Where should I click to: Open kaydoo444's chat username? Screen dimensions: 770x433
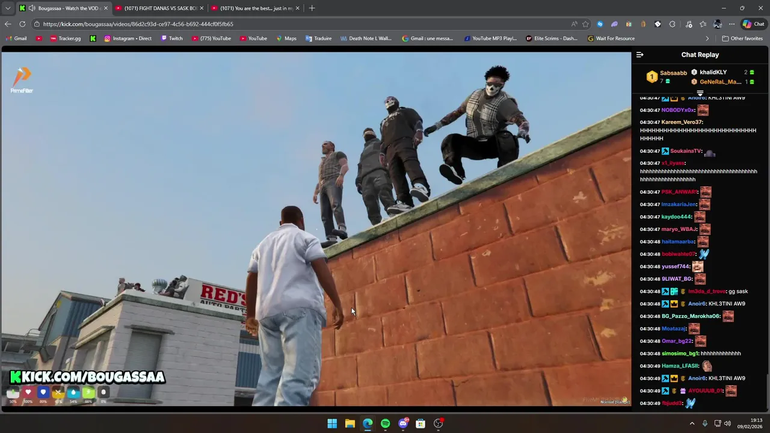coord(676,216)
